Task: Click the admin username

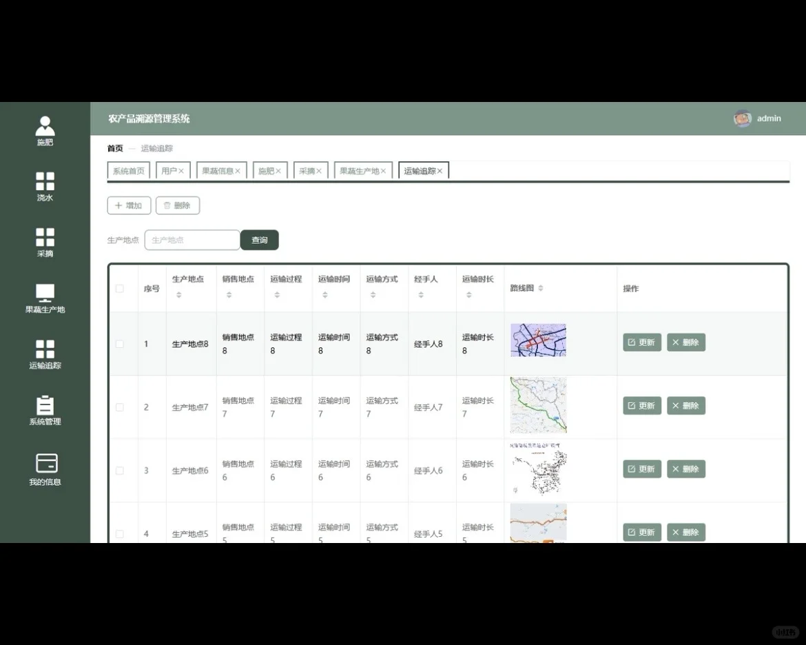Action: pos(769,119)
